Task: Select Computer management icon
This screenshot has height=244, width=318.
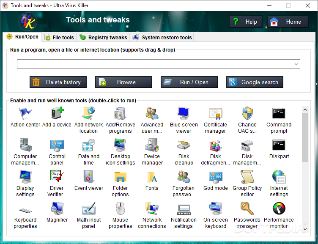Action: [25, 145]
